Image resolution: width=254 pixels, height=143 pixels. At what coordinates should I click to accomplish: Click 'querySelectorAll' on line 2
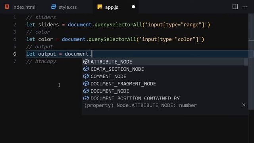tap(118, 25)
